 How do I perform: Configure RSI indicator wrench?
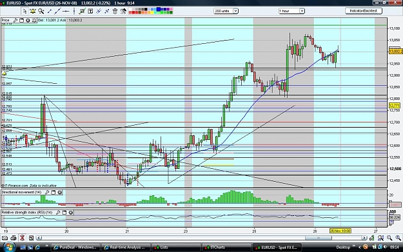58,213
